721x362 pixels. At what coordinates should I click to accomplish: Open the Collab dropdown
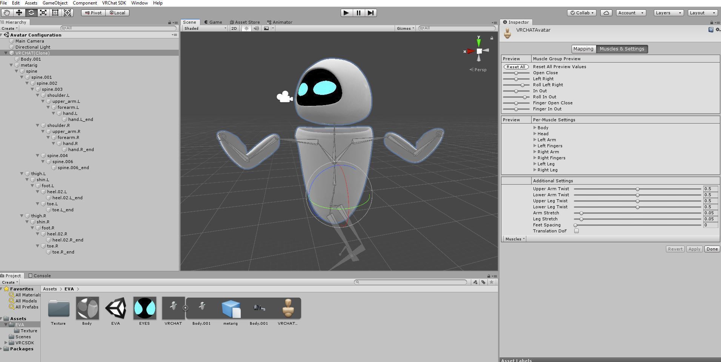coord(581,13)
